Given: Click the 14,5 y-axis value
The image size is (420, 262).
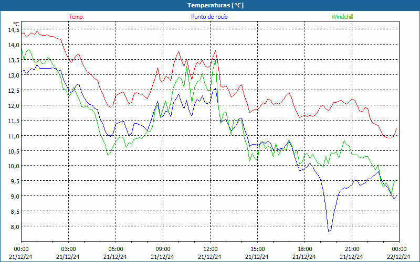Looking at the screenshot, I should (14, 30).
